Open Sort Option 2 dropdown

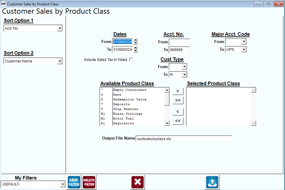[x=60, y=61]
